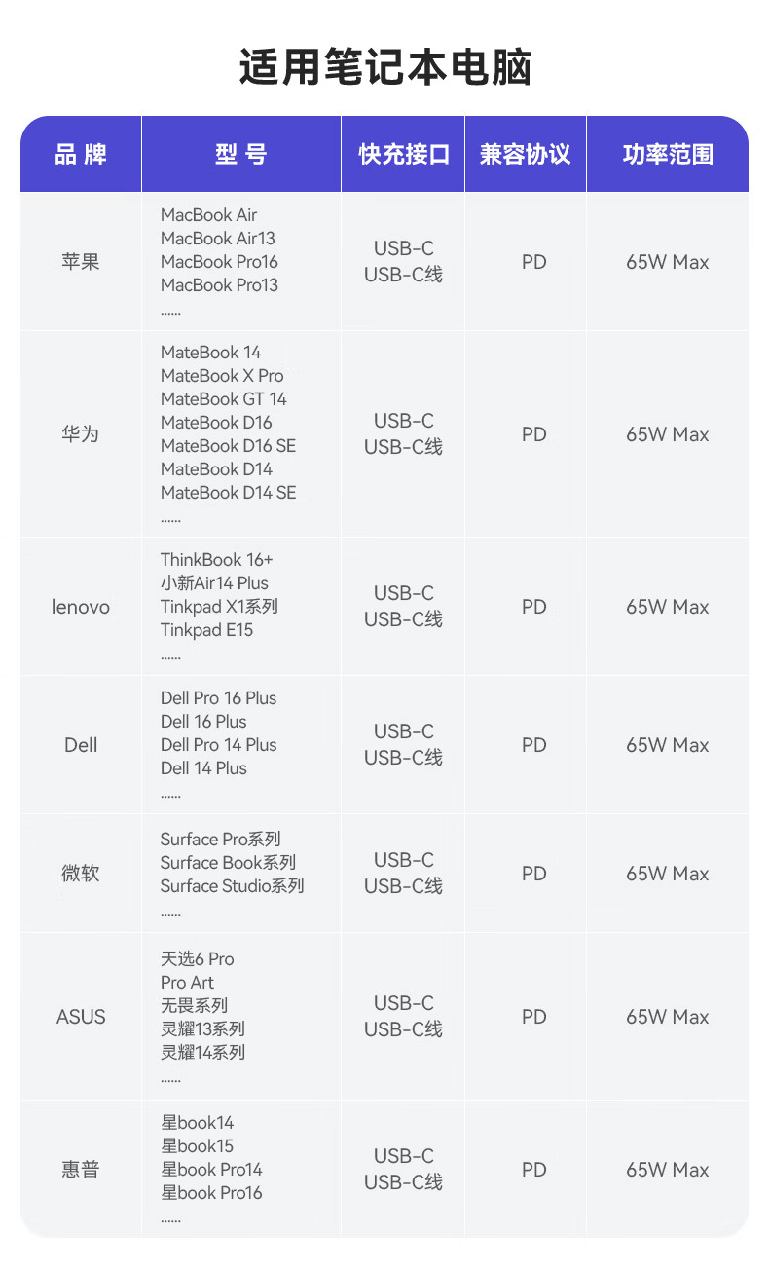Click the 微软 brand cell
The width and height of the screenshot is (769, 1271).
(x=81, y=874)
